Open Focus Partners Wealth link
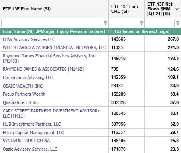This screenshot has height=153, width=181. [24, 94]
